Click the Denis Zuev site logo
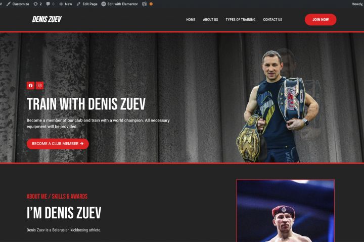Screen dimensions: 364x242 tap(47, 20)
